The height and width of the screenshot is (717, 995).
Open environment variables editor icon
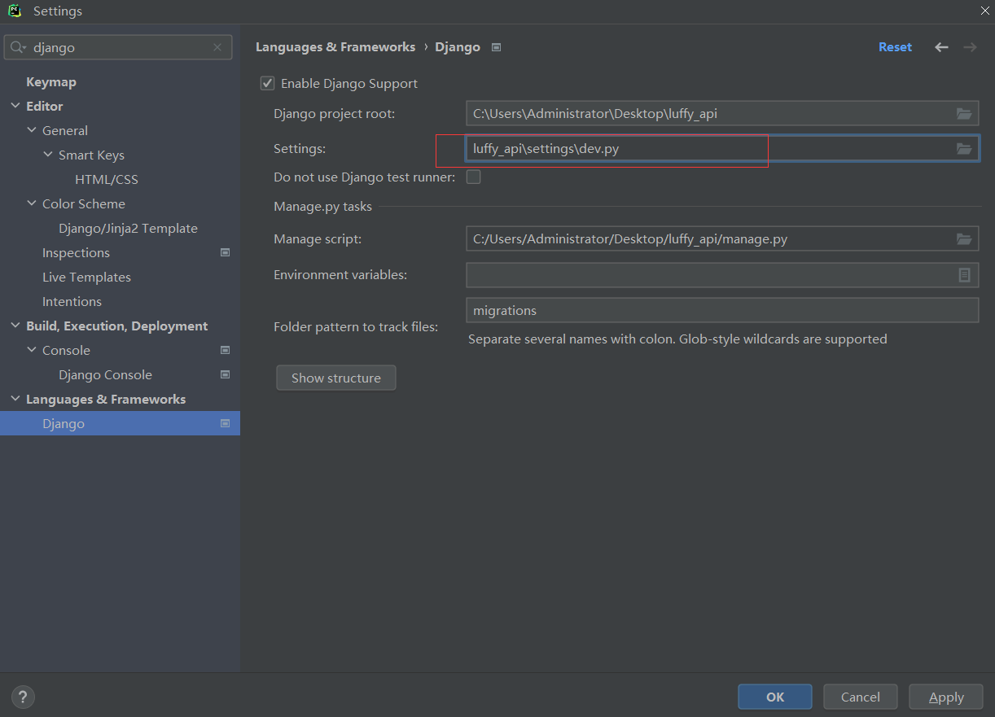[964, 275]
